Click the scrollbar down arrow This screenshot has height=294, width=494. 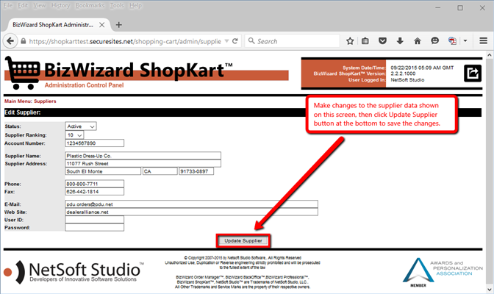point(490,290)
